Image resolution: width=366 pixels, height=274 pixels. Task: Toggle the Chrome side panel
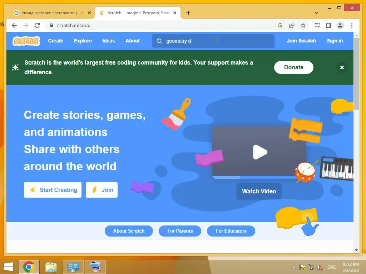pyautogui.click(x=329, y=25)
